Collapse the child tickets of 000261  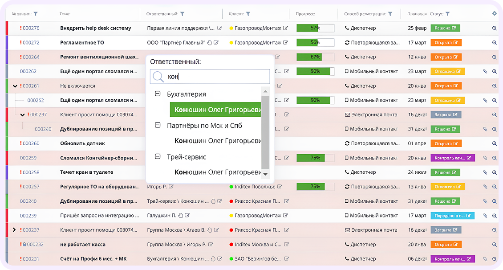(15, 86)
